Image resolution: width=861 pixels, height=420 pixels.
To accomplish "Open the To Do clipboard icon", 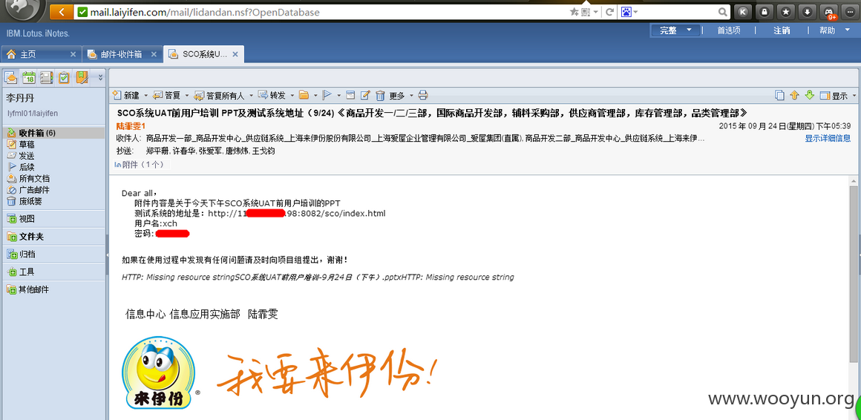I will point(65,77).
